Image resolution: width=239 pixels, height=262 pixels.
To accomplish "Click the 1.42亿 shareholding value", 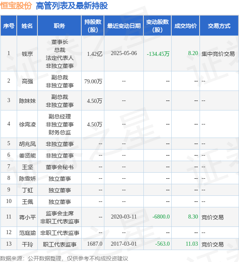I will coord(95,54).
